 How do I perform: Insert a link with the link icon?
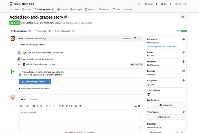coord(54,106)
